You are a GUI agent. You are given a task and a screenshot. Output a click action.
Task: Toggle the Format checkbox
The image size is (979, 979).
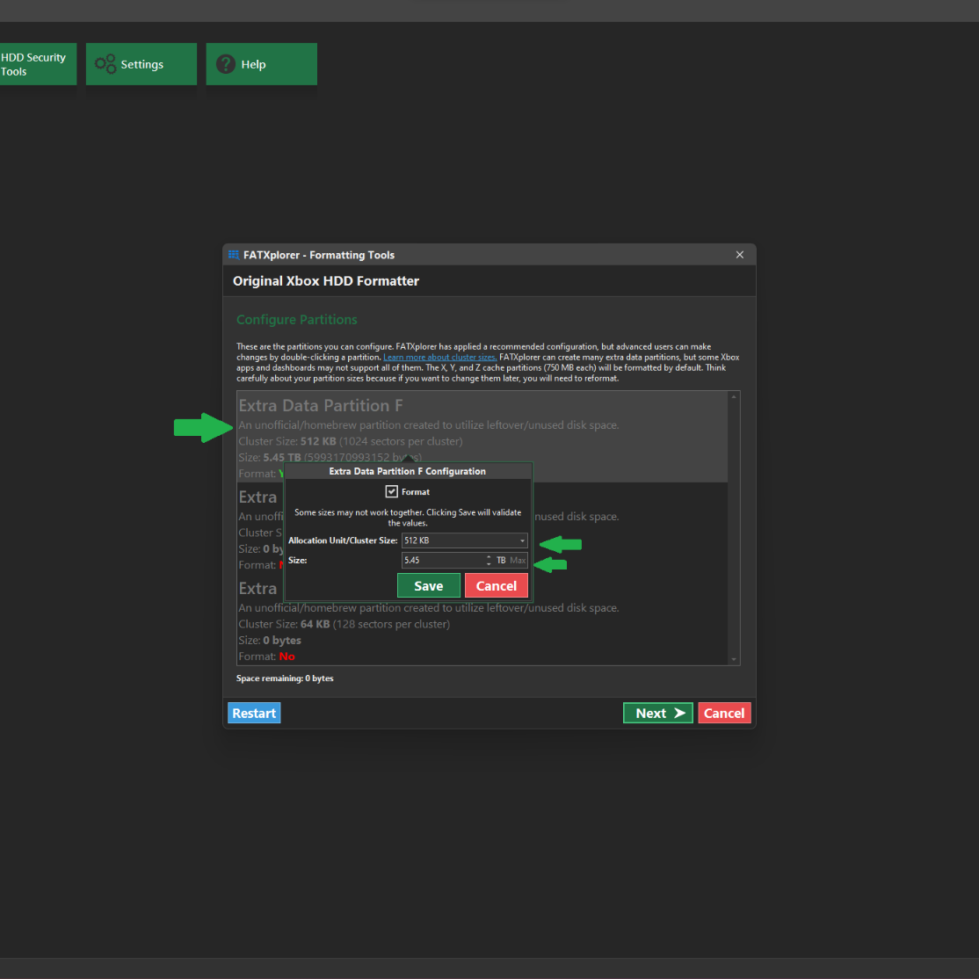point(391,491)
